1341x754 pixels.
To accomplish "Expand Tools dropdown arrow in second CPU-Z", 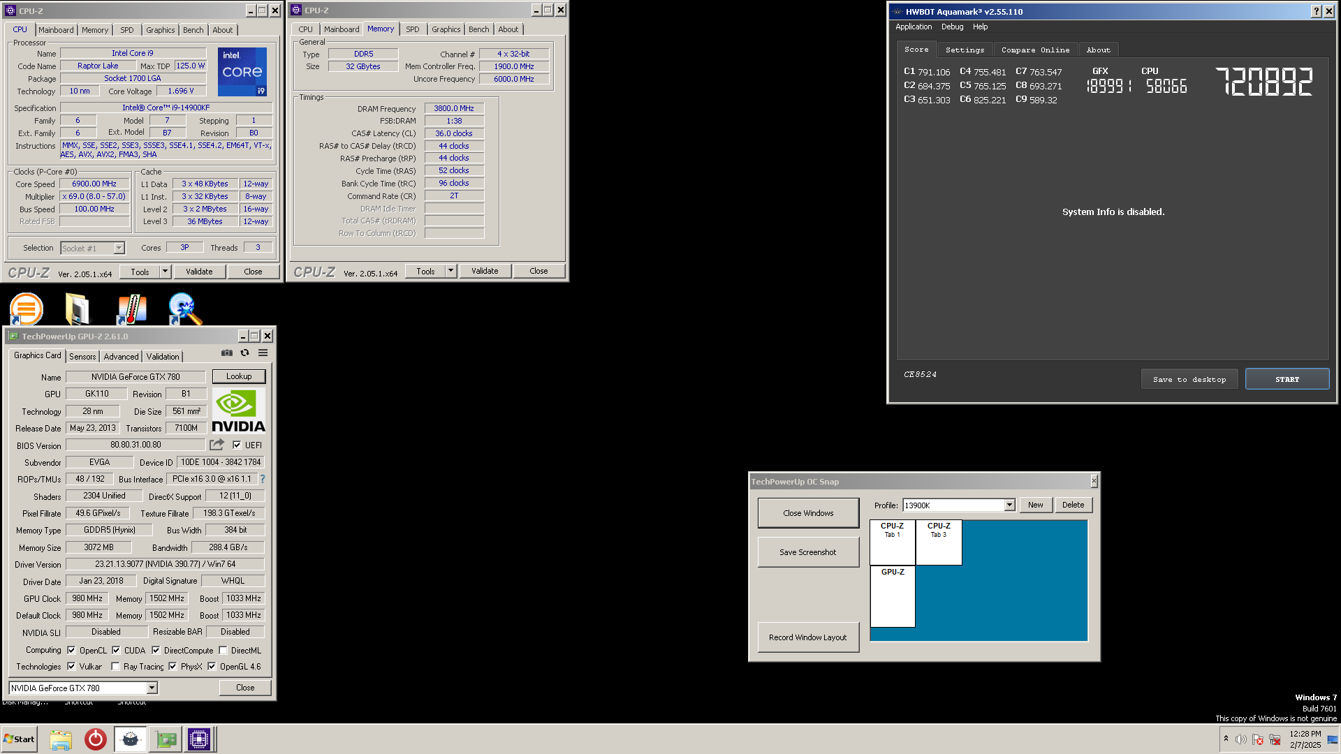I will tap(451, 271).
